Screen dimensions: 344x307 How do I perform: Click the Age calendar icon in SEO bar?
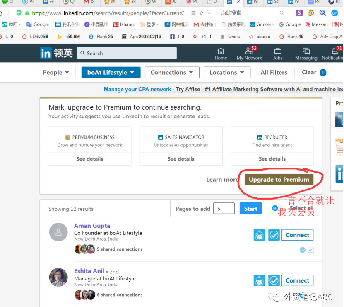[x=124, y=37]
